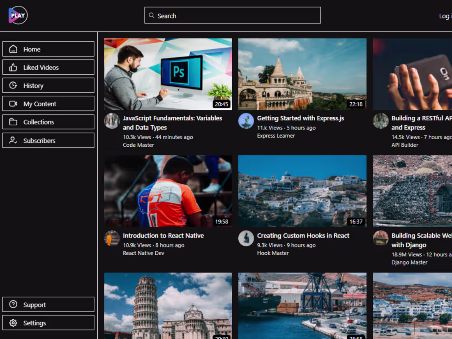Open React Native Dev channel avatar
The image size is (452, 339).
(112, 238)
